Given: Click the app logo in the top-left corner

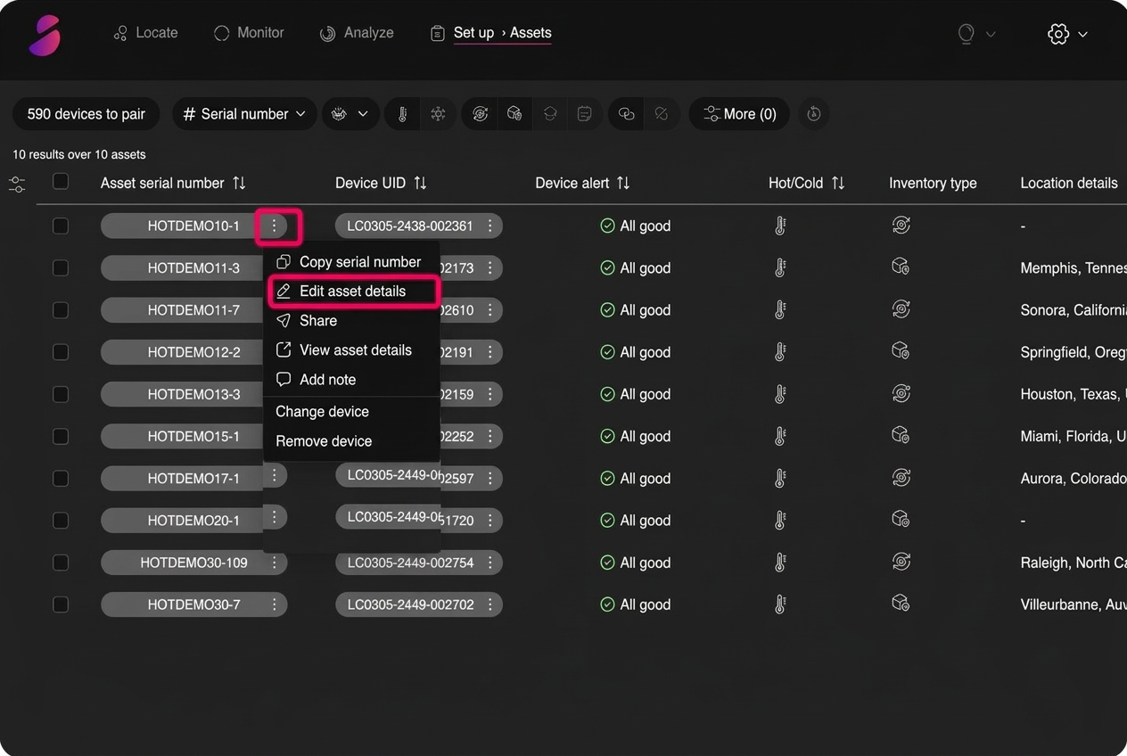Looking at the screenshot, I should point(45,36).
